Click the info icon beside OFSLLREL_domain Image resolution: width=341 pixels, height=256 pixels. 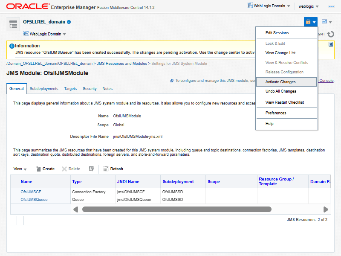[x=69, y=22]
